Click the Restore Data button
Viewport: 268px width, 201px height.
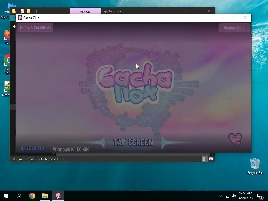(x=234, y=28)
